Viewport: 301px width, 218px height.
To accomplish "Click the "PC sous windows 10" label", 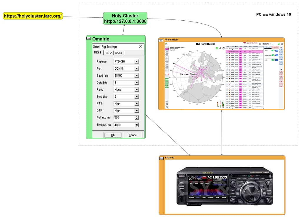I will pyautogui.click(x=273, y=14).
